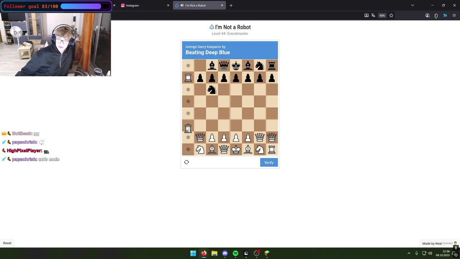Select the black rook on h8
This screenshot has width=460, height=259.
click(272, 65)
